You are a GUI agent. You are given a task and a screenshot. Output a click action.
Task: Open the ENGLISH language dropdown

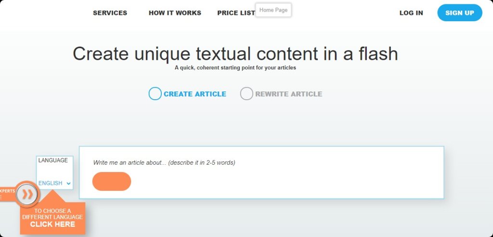[54, 184]
